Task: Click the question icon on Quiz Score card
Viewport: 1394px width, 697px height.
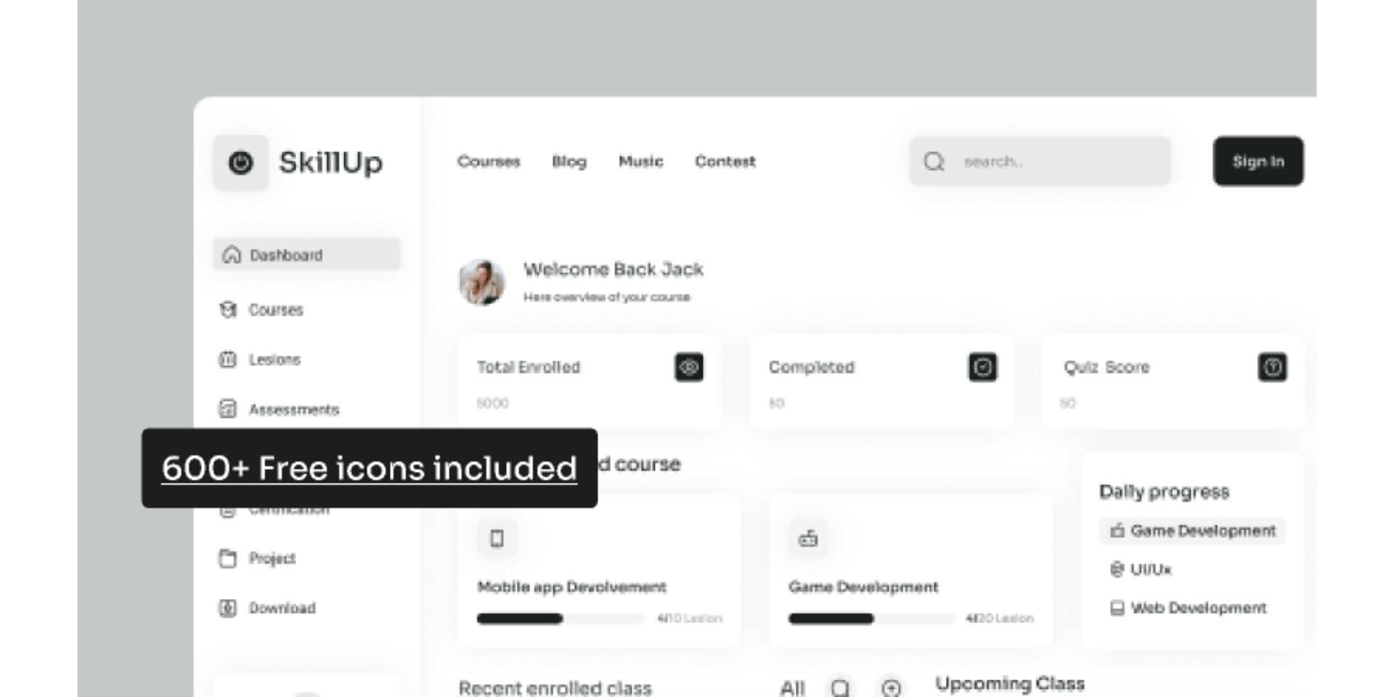Action: coord(1273,367)
